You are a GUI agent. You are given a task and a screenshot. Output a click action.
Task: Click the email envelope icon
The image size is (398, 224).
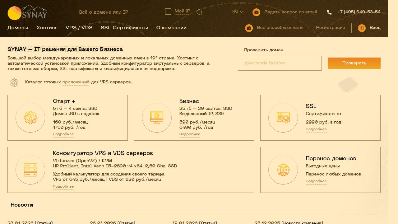(x=256, y=12)
